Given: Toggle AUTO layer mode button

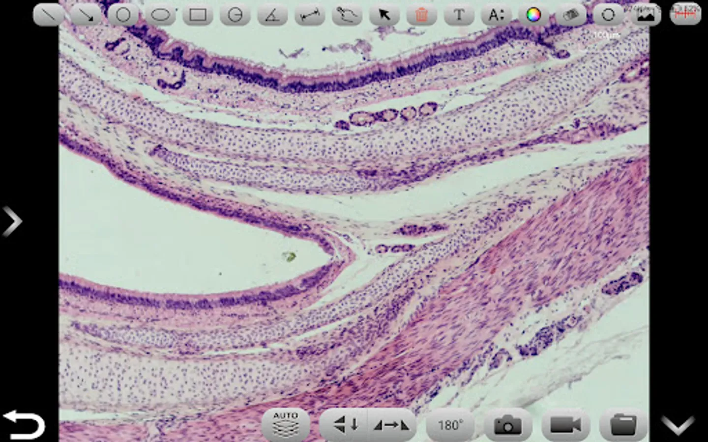Looking at the screenshot, I should coord(286,424).
